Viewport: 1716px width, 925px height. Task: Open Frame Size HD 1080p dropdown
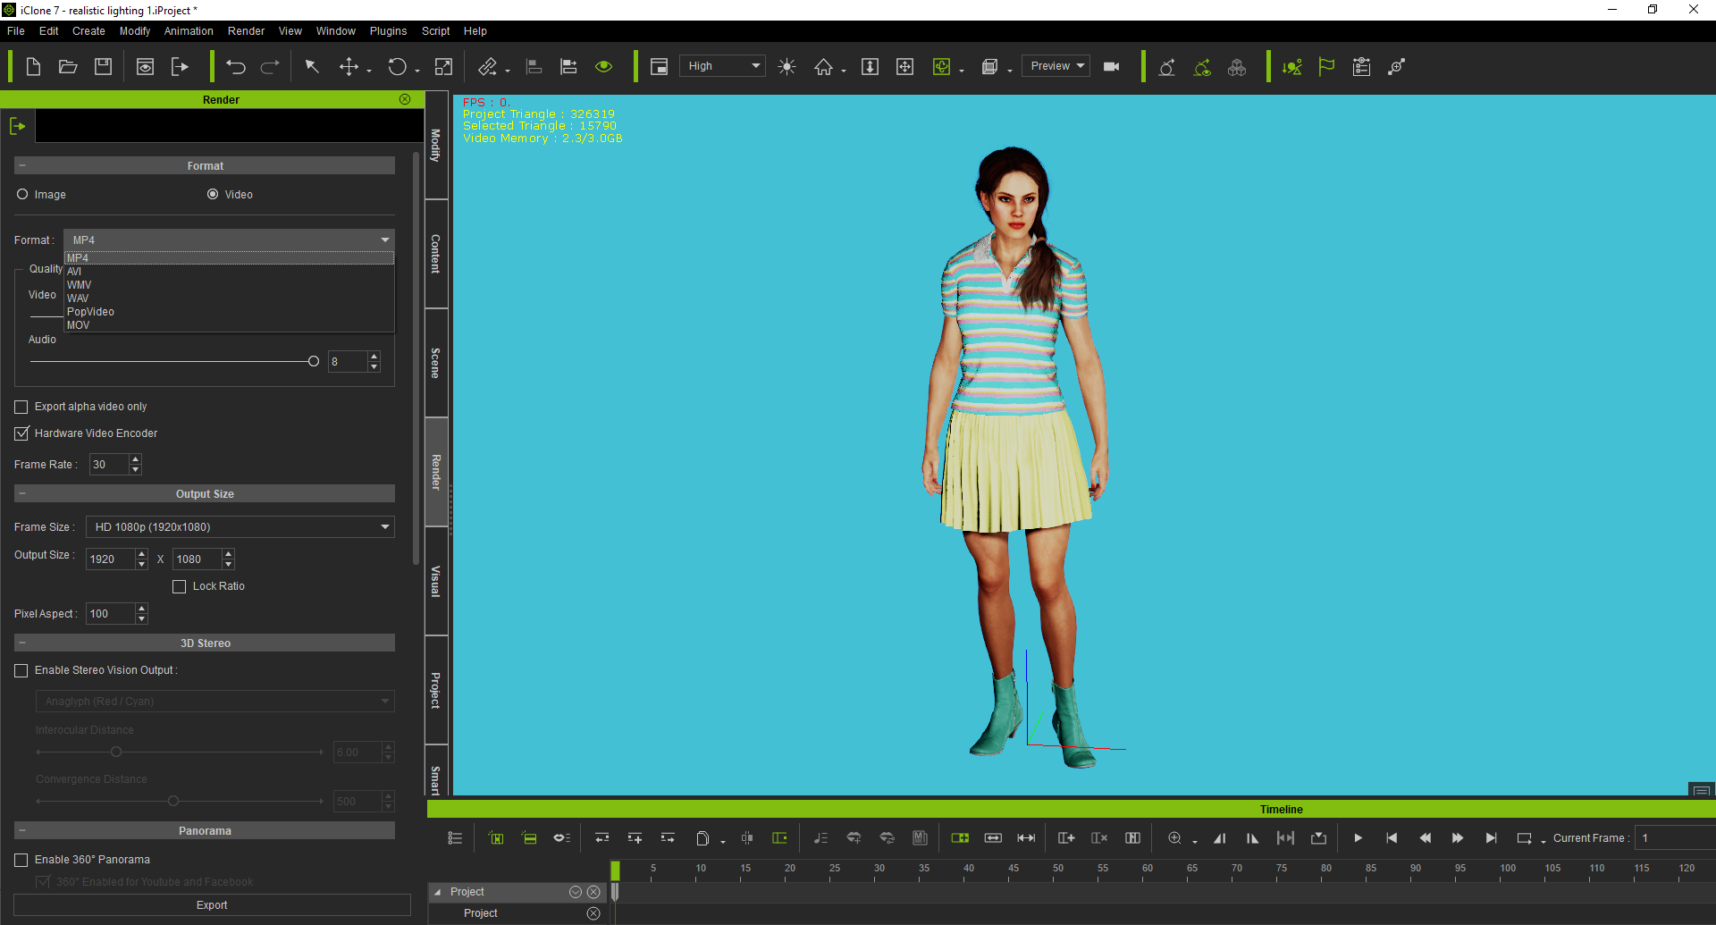tap(240, 527)
